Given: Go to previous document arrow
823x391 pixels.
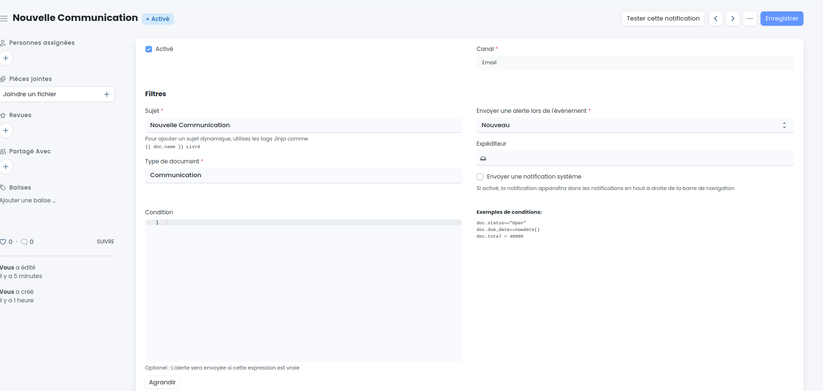Looking at the screenshot, I should [715, 19].
